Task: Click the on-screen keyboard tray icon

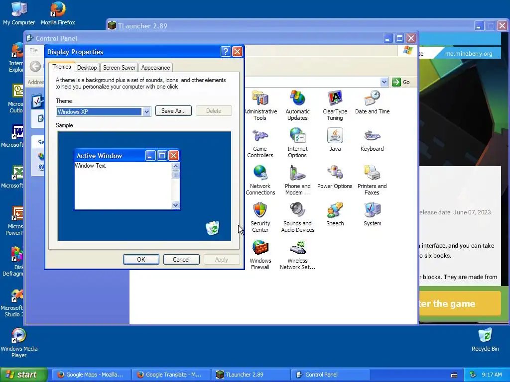Action: pos(454,375)
